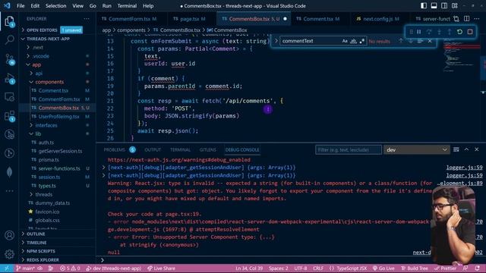
Task: Go to previous match in find widget
Action: 401,41
